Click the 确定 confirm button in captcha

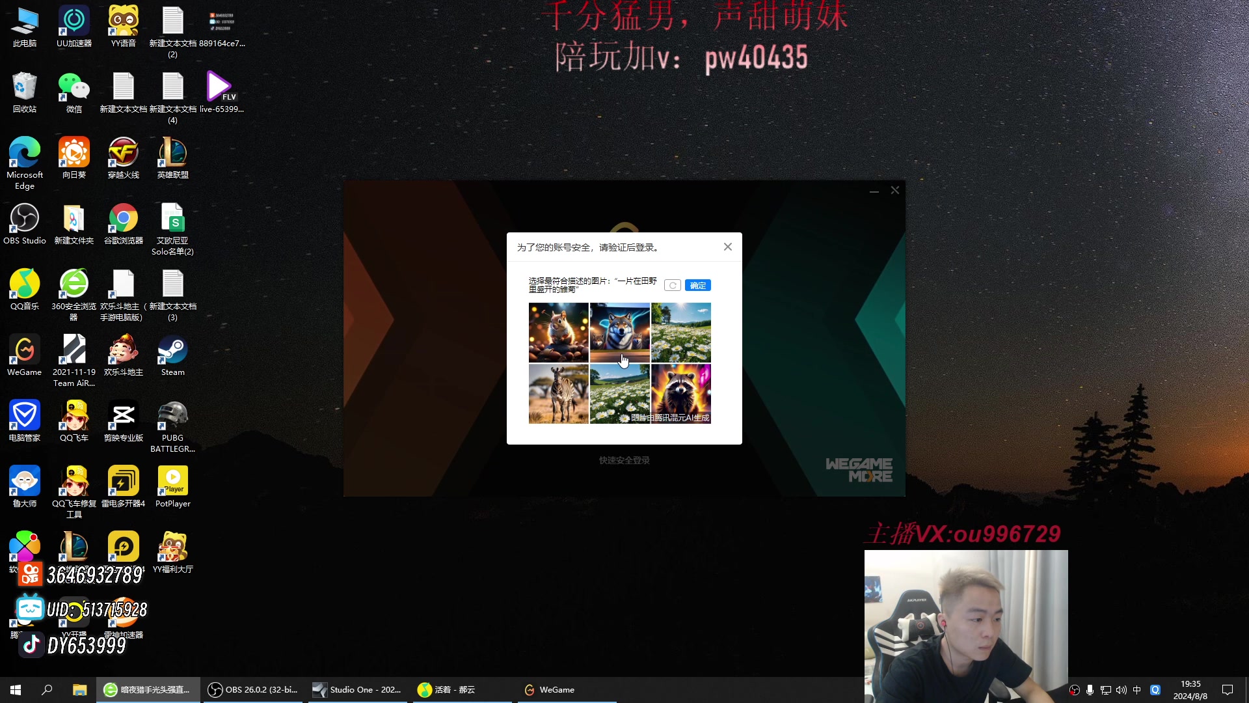(697, 286)
